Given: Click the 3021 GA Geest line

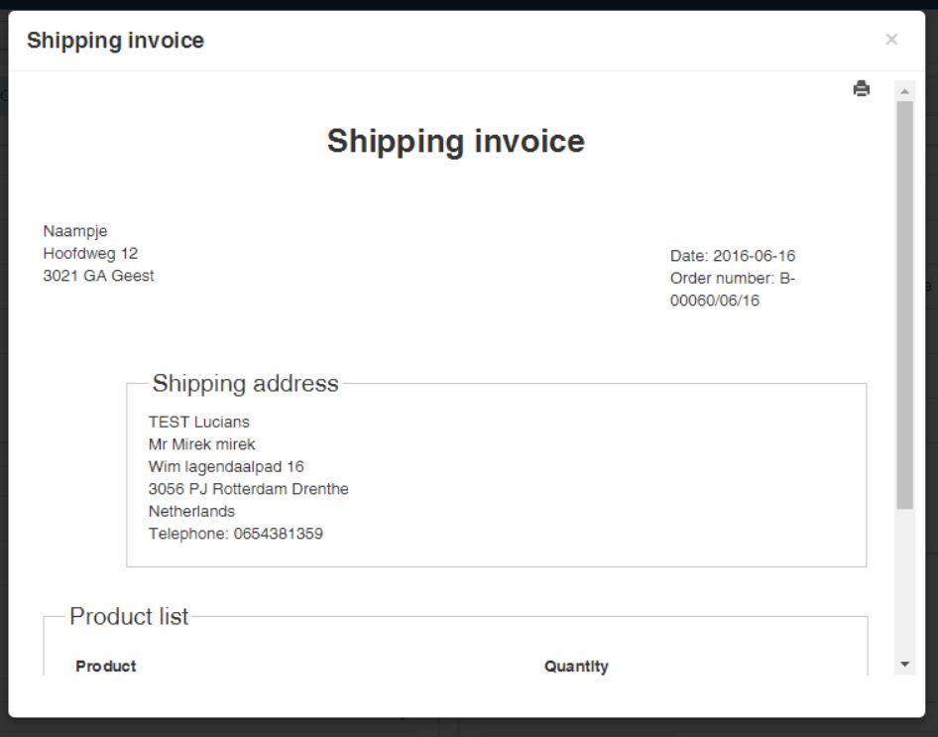Looking at the screenshot, I should [98, 276].
